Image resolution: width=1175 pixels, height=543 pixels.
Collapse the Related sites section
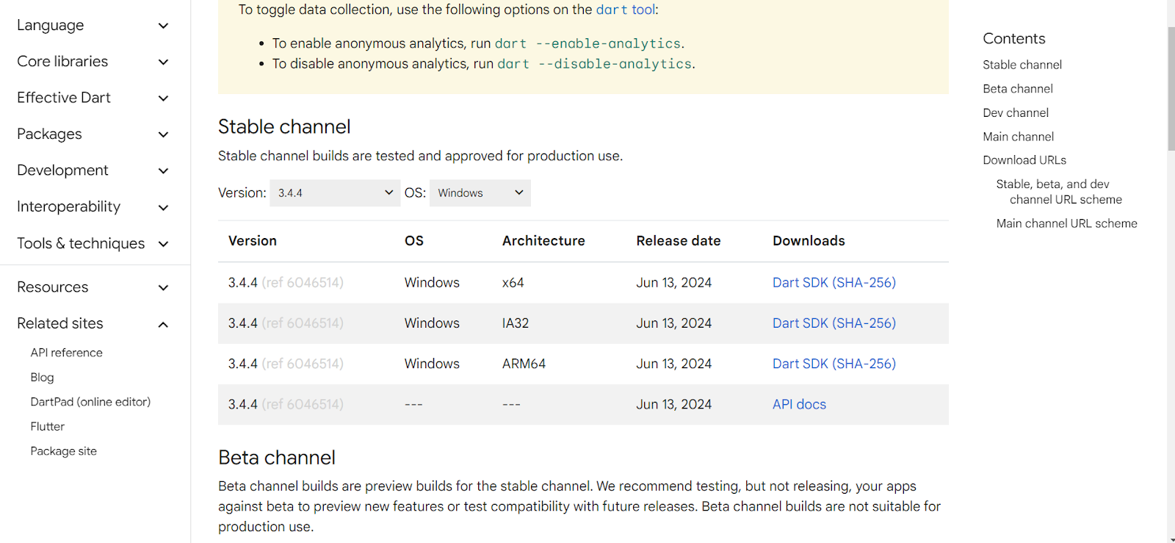tap(93, 324)
